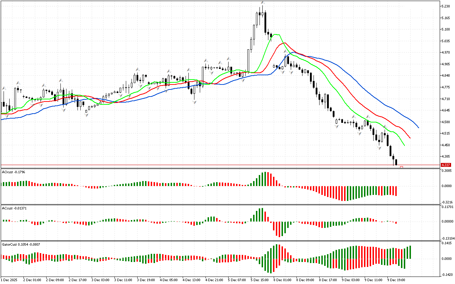The width and height of the screenshot is (455, 284).
Task: Select the AOcust indicator label
Action: point(12,172)
